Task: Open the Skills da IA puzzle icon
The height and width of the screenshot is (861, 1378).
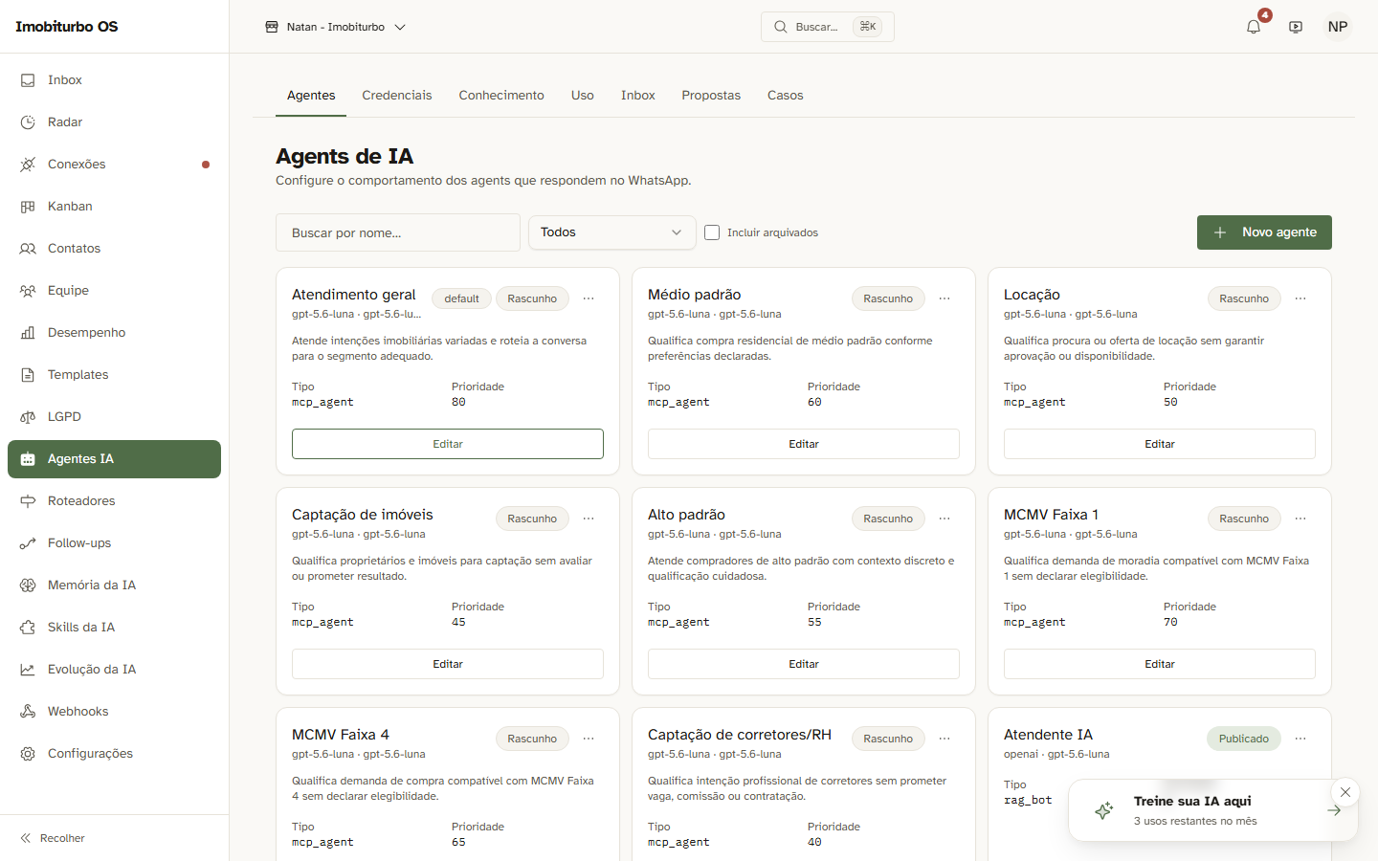Action: click(x=28, y=628)
